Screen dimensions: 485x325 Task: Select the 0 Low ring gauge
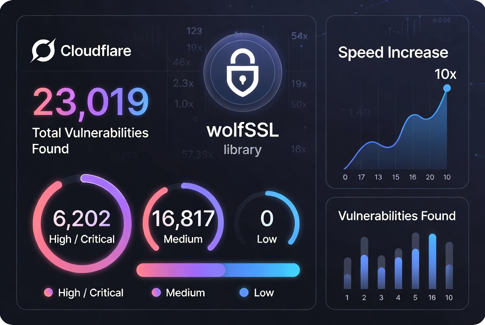click(267, 218)
